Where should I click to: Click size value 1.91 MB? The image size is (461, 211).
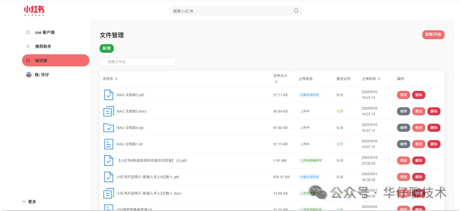pyautogui.click(x=280, y=161)
